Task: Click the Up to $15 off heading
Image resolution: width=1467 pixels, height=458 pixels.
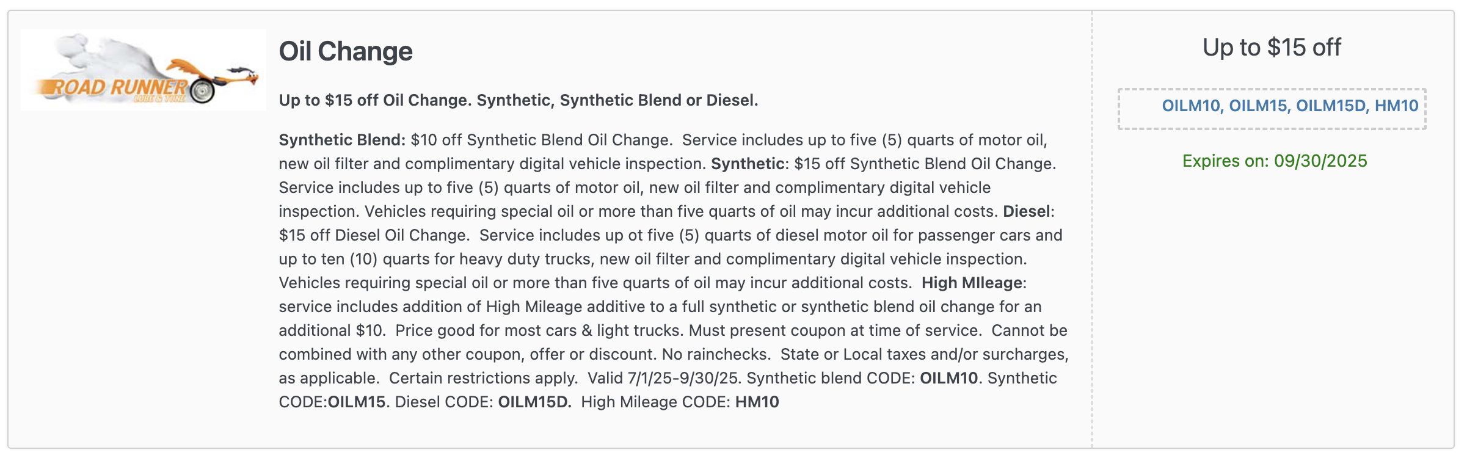Action: [1272, 48]
